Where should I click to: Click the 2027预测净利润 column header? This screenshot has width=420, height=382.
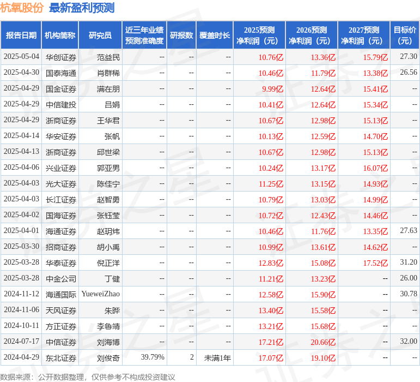point(364,35)
